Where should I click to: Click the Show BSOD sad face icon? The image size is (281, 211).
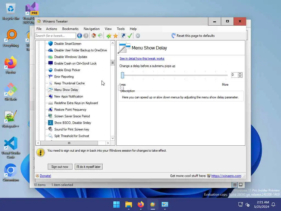(50, 123)
